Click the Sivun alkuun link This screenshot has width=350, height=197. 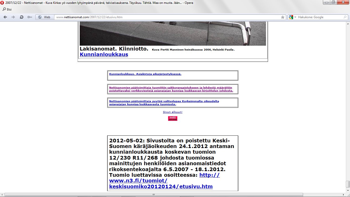[172, 112]
